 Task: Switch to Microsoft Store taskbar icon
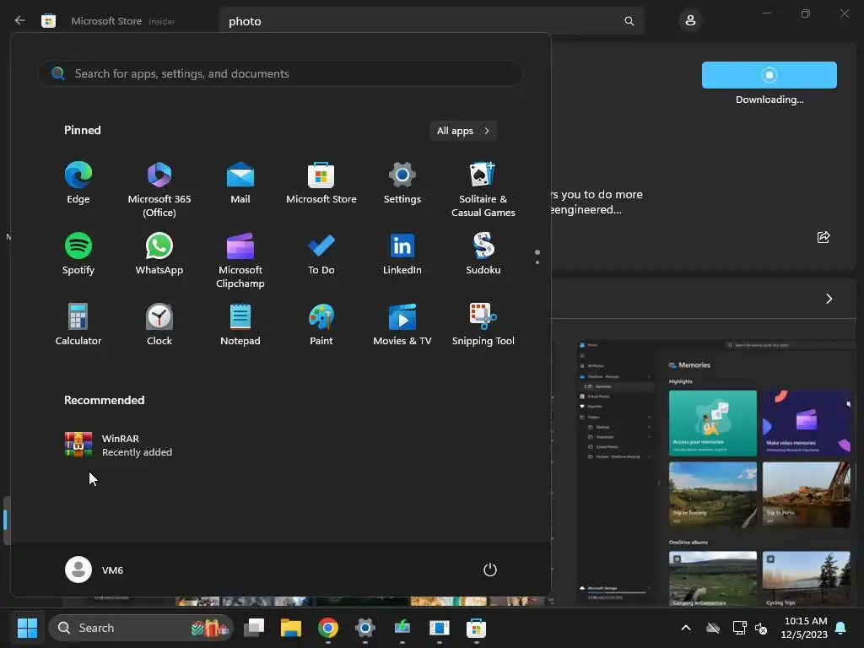coord(476,628)
